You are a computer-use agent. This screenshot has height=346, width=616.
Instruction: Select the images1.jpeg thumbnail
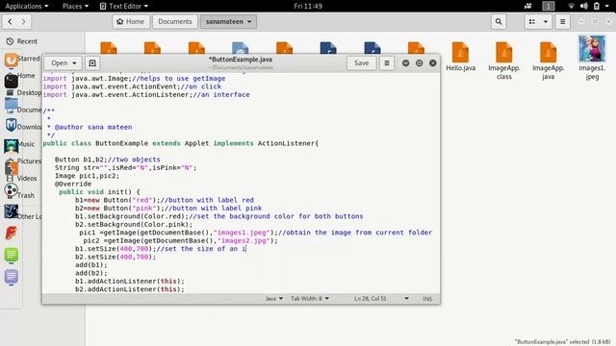(592, 49)
